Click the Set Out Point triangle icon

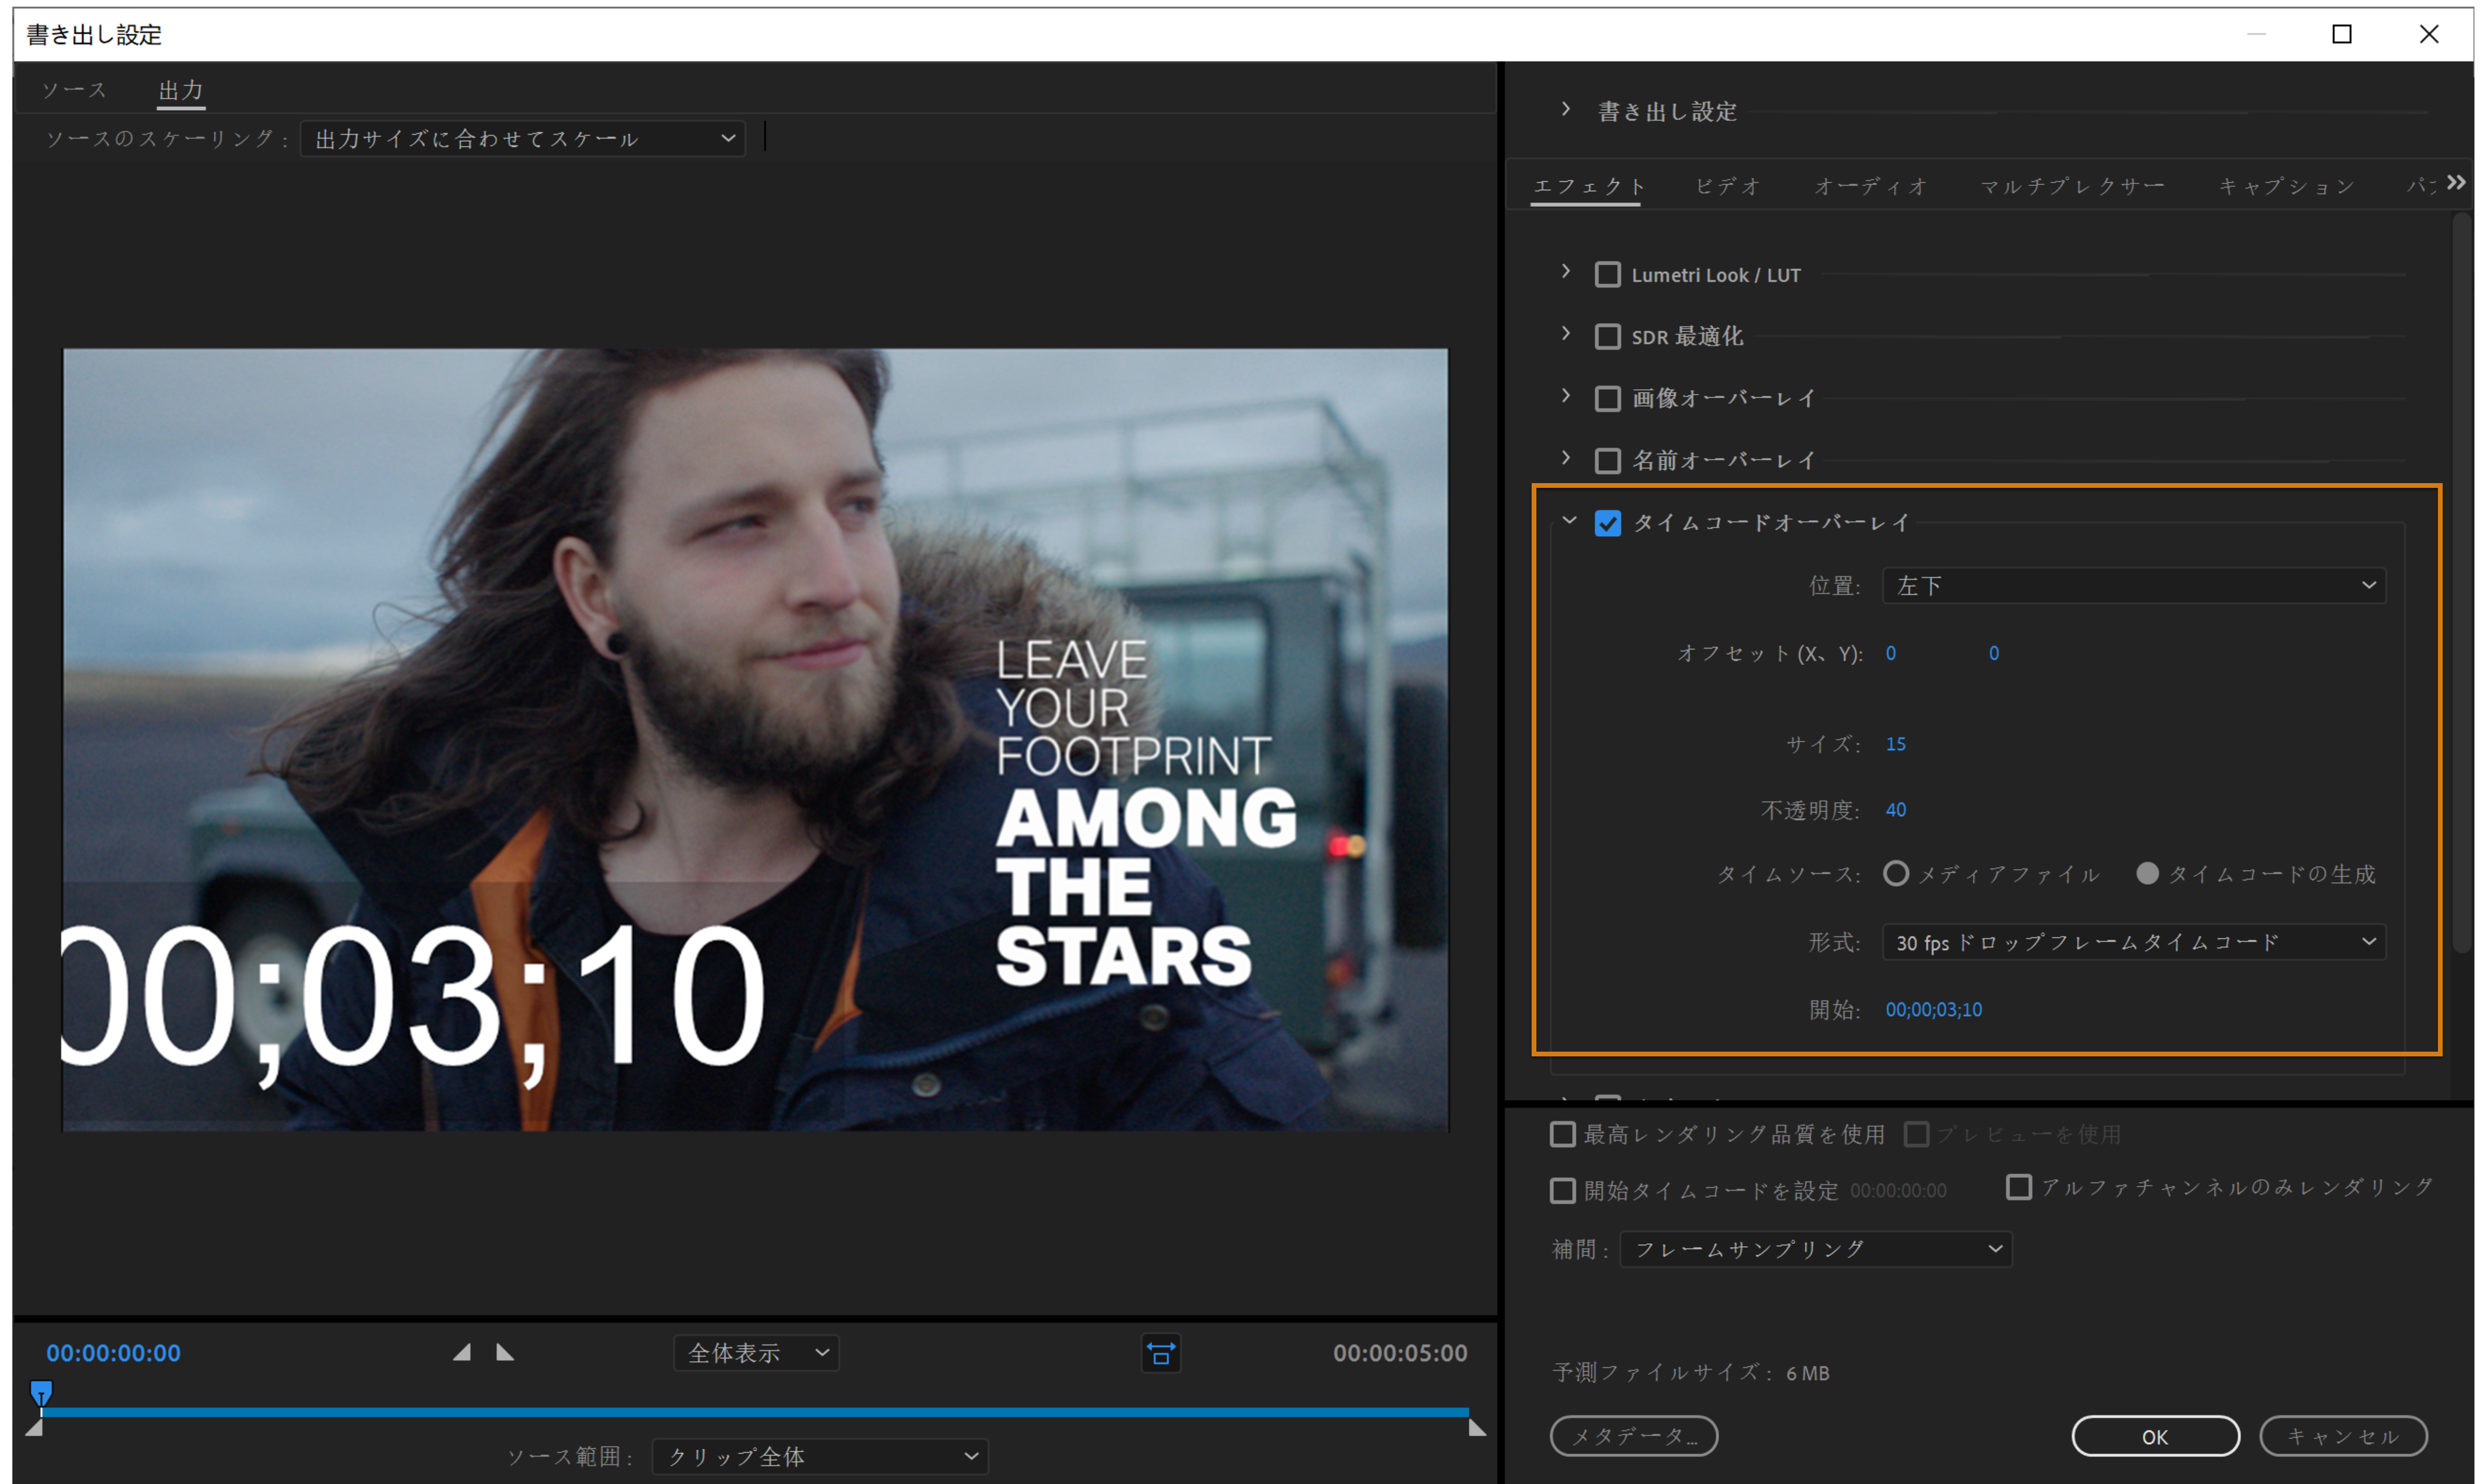pos(505,1353)
